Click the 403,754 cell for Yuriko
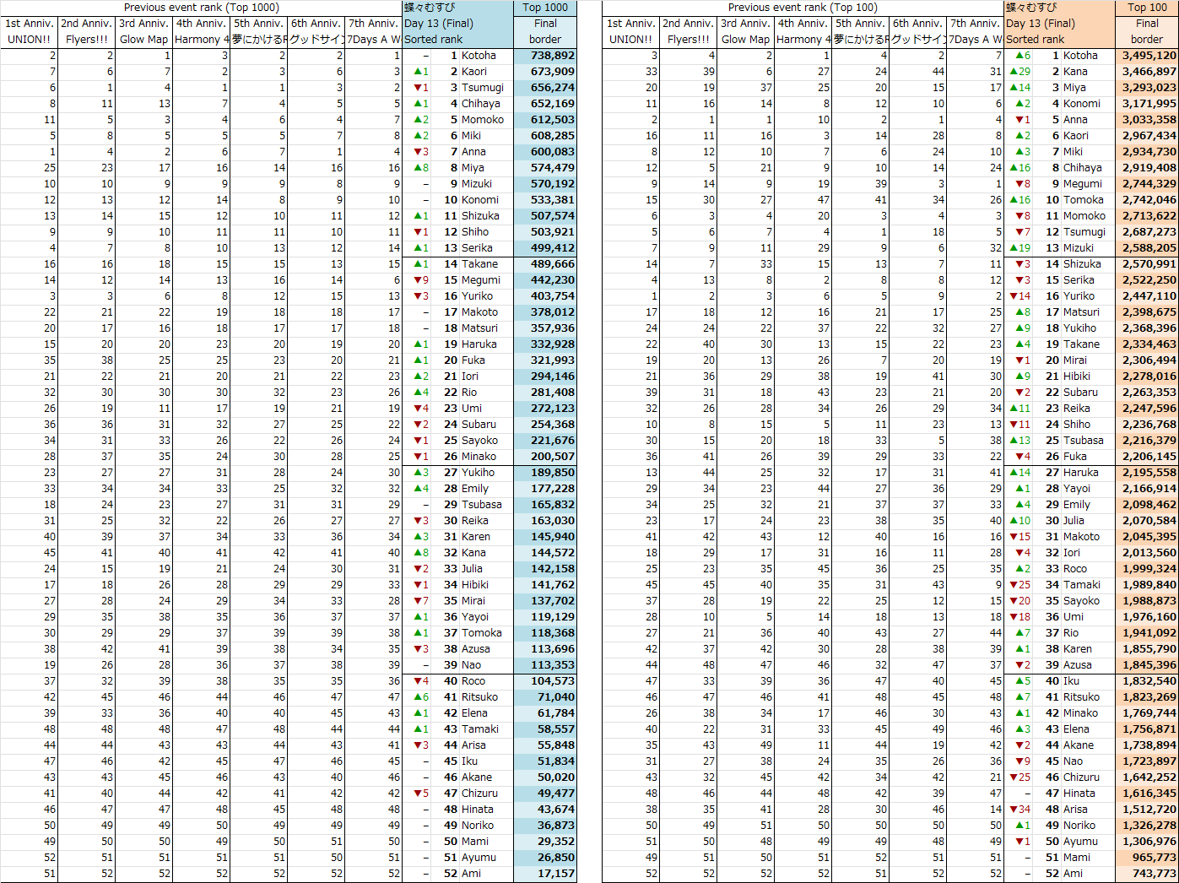 tap(545, 296)
